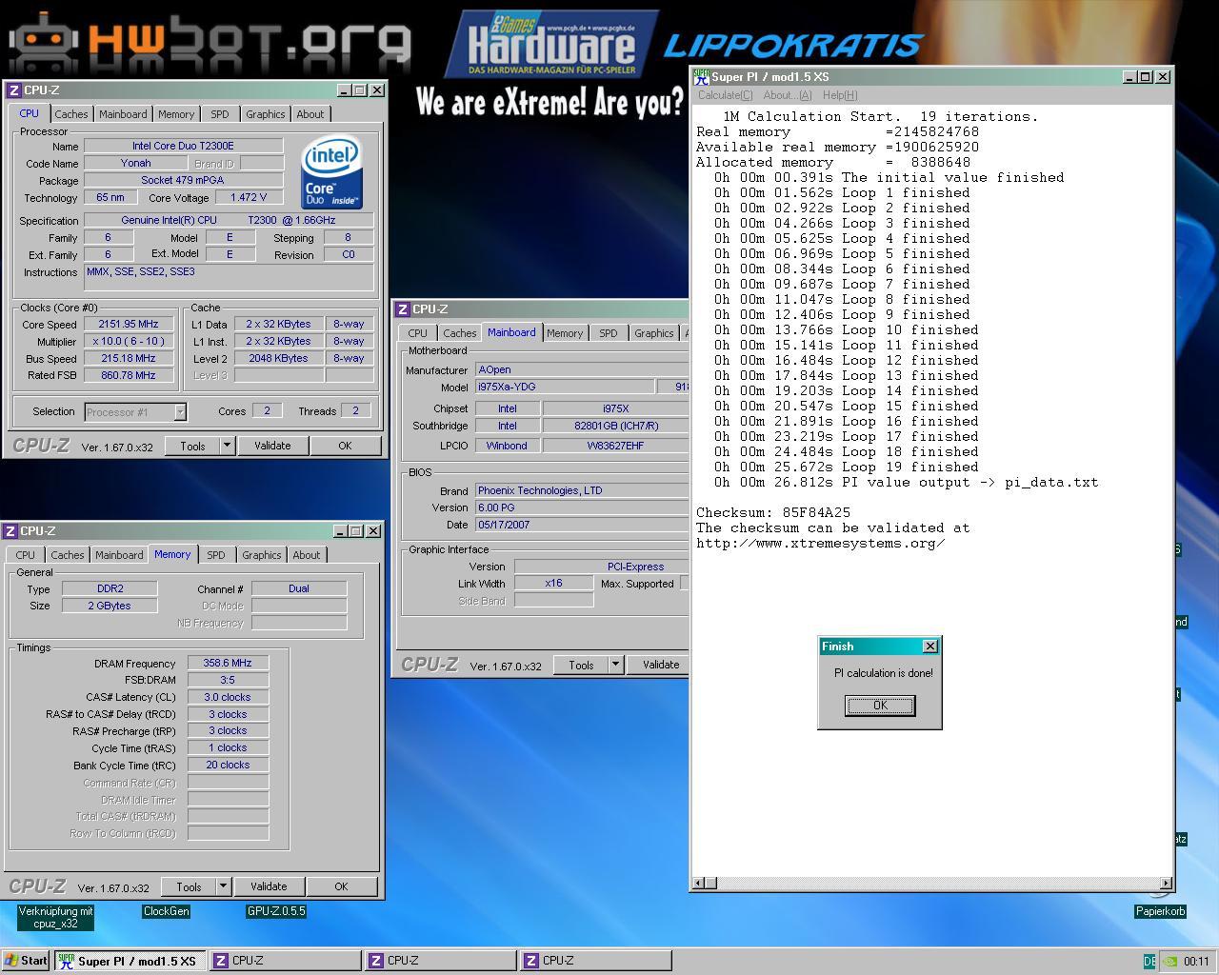The width and height of the screenshot is (1219, 975).
Task: Open the CPU tab in top CPU-Z window
Action: coord(30,113)
